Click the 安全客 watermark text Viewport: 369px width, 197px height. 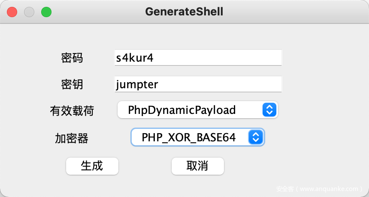pyautogui.click(x=284, y=188)
